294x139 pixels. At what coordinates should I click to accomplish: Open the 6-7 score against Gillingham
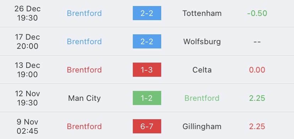(x=147, y=126)
